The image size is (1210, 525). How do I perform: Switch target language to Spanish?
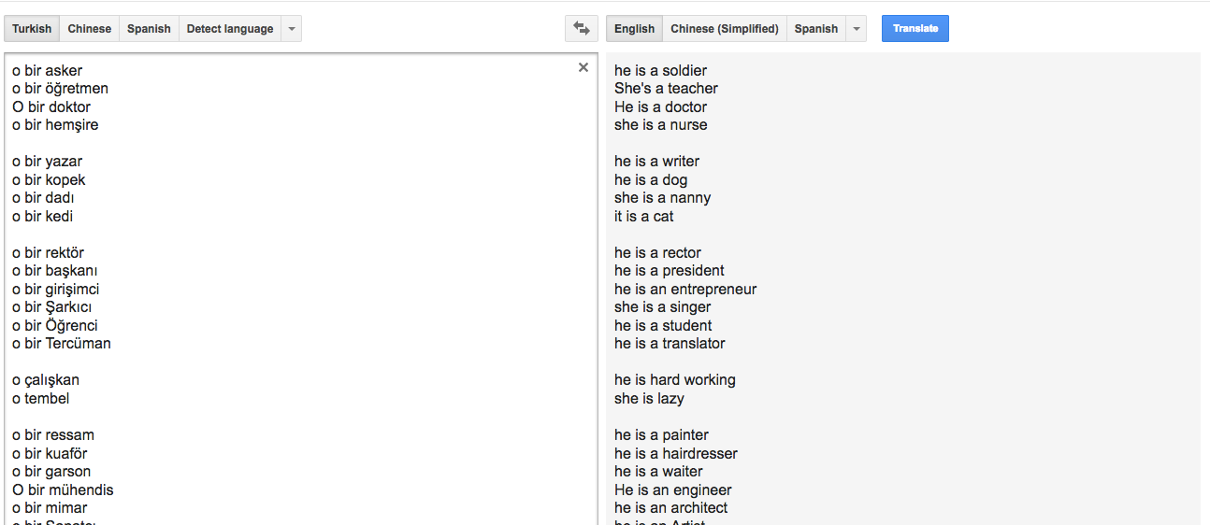coord(816,29)
